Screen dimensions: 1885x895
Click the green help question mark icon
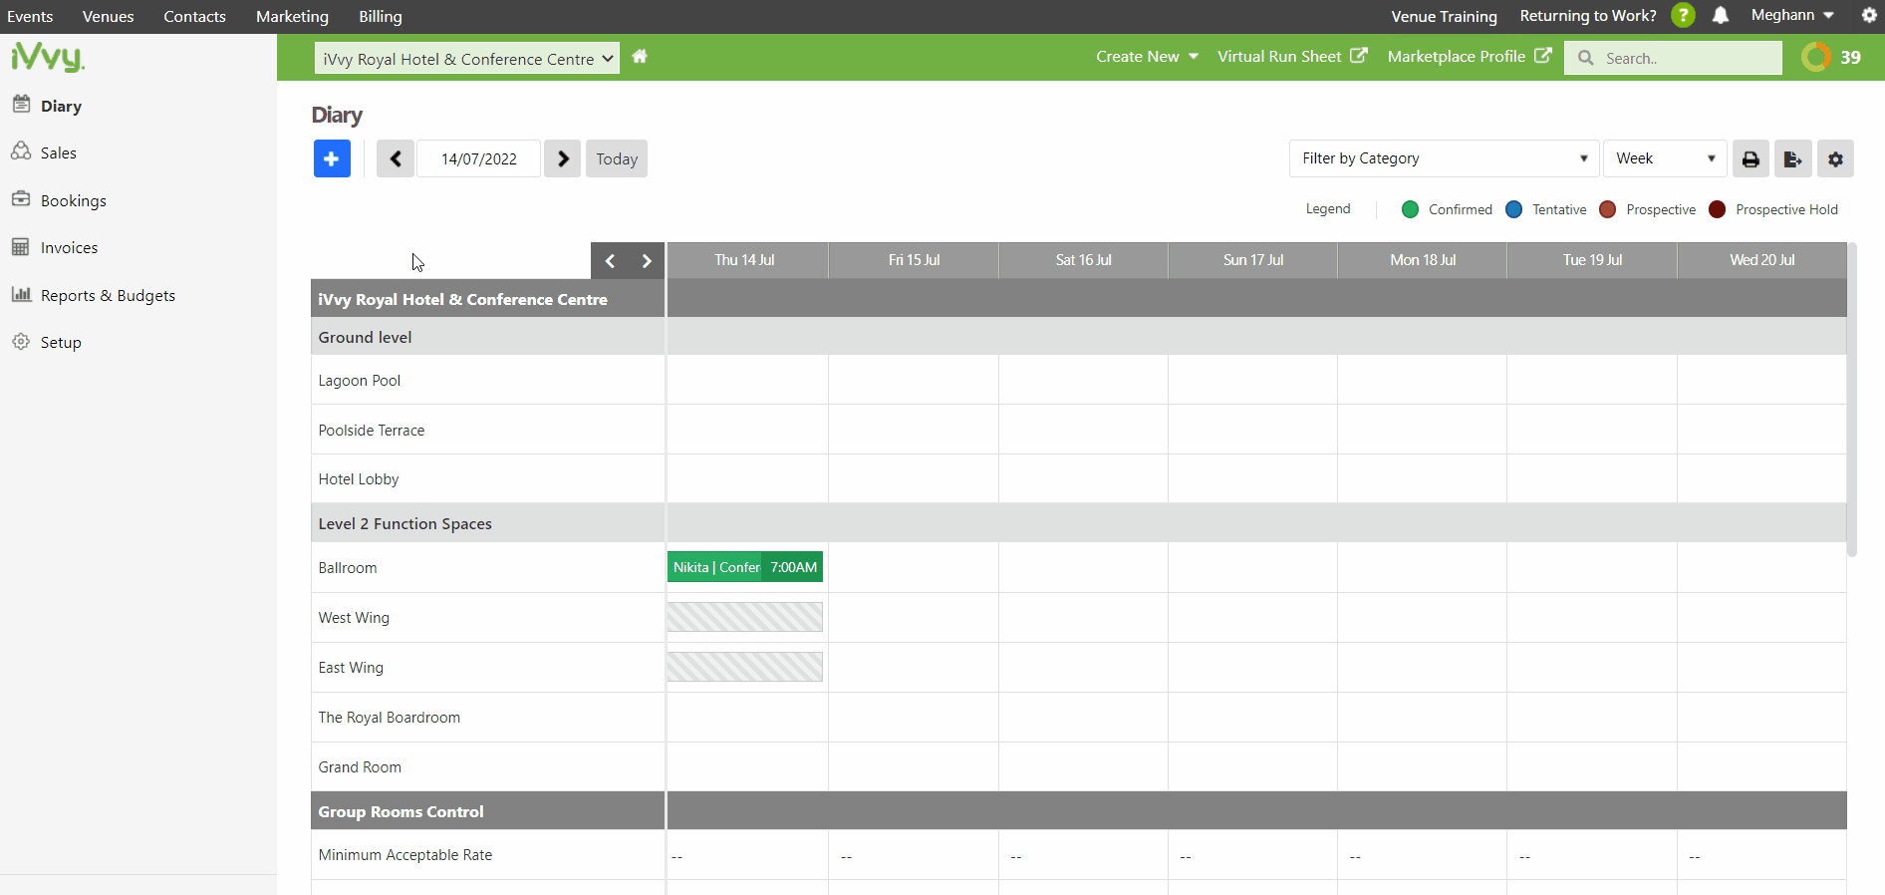point(1683,15)
